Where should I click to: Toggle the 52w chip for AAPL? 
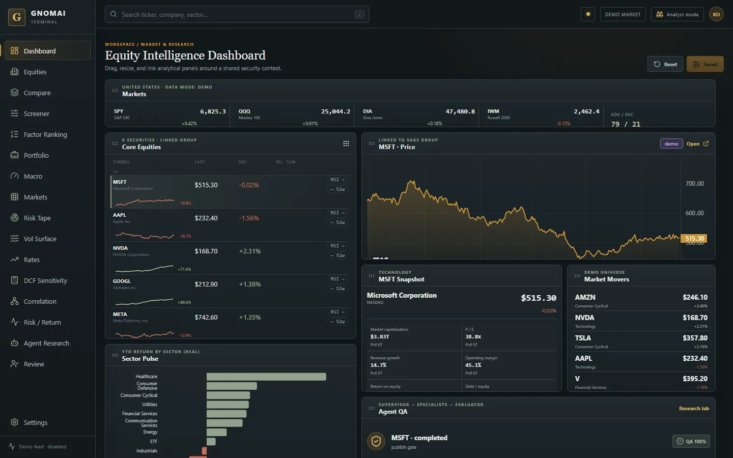click(337, 222)
